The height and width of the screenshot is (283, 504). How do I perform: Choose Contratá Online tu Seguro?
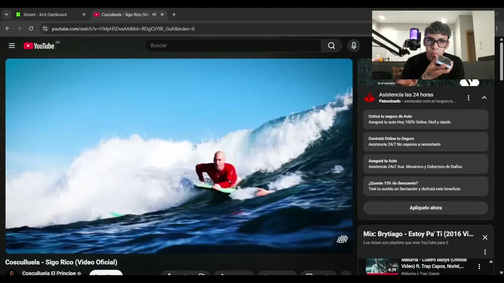(426, 141)
